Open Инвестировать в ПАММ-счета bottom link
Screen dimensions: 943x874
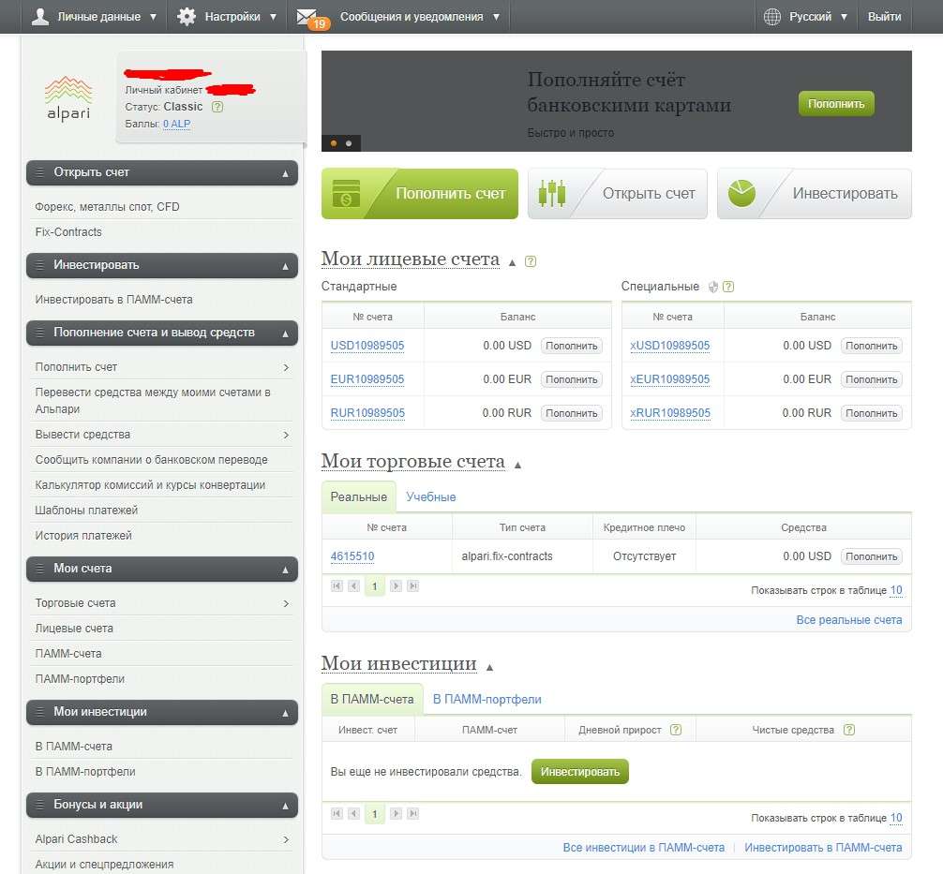pos(823,848)
